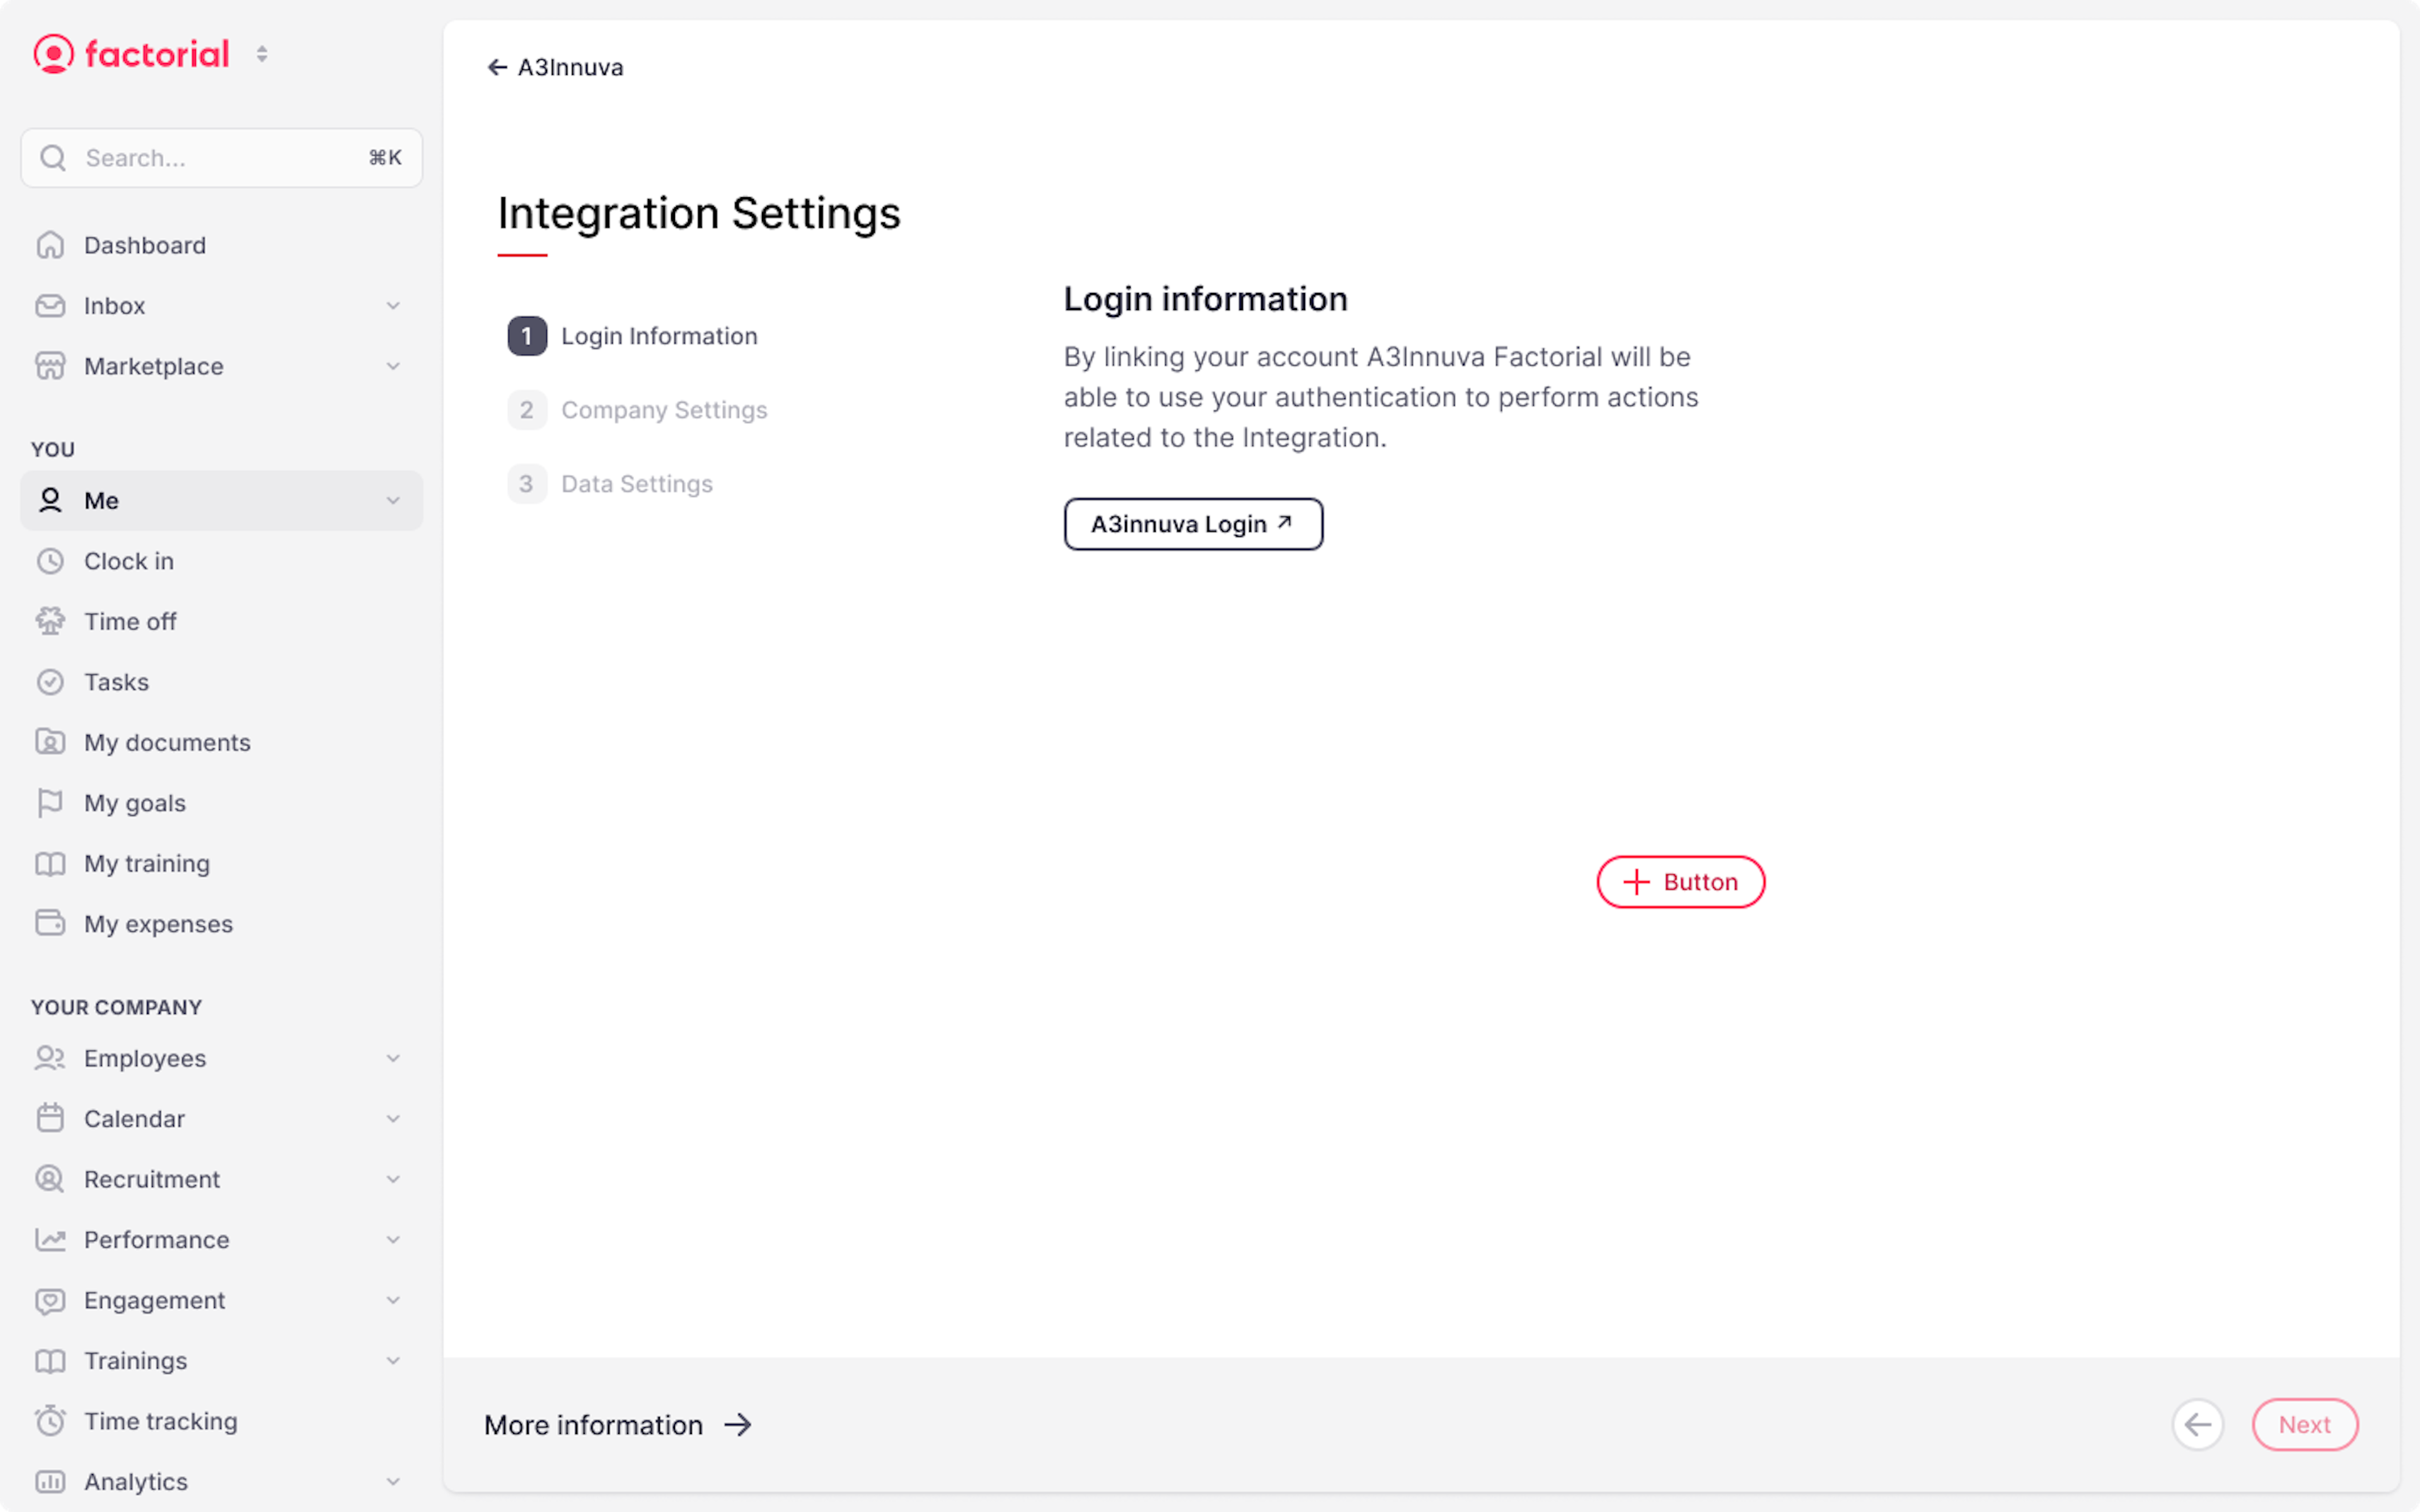Image resolution: width=2420 pixels, height=1512 pixels.
Task: Expand the Calendar submenu chevron
Action: pyautogui.click(x=393, y=1119)
